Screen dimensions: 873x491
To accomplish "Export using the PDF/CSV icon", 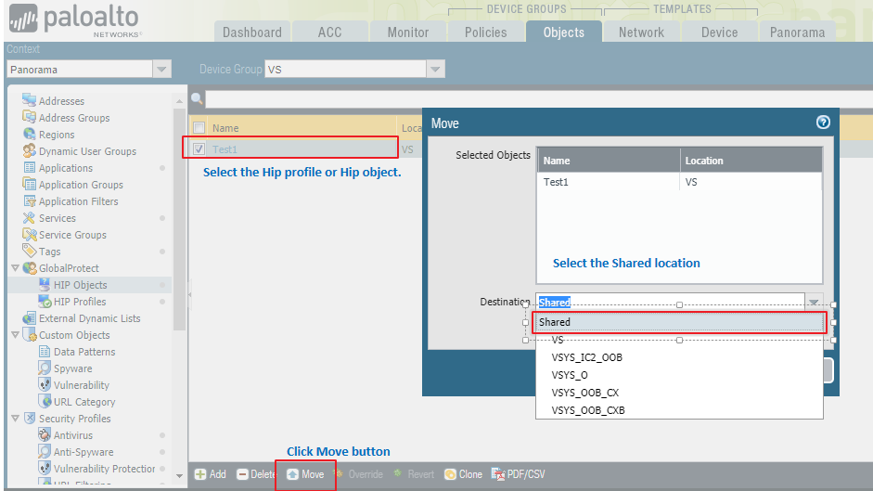I will tap(497, 474).
